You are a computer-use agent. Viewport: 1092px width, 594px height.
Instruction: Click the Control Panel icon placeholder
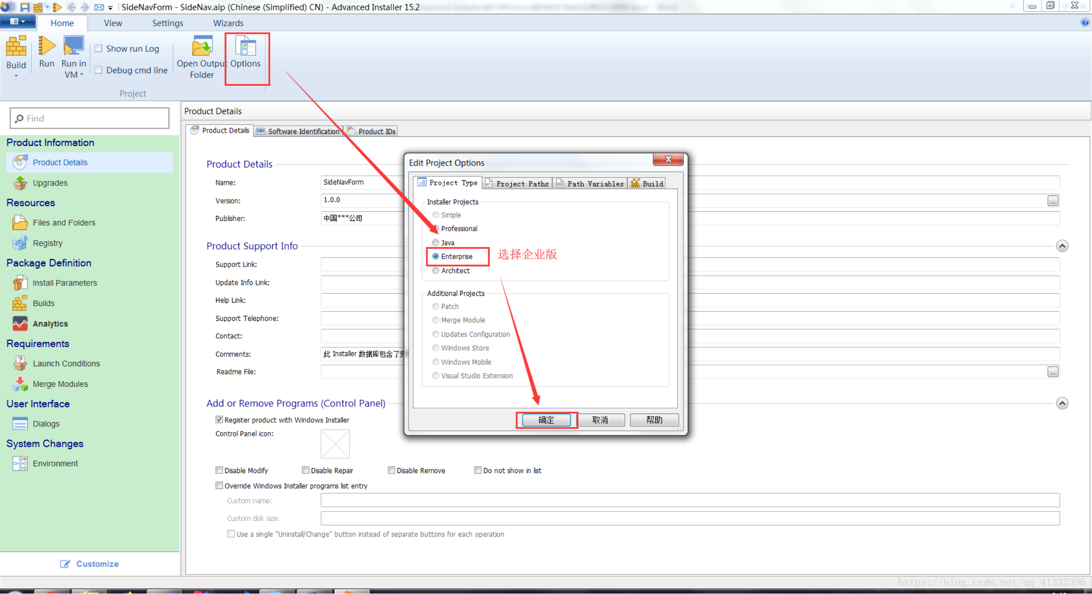point(335,444)
